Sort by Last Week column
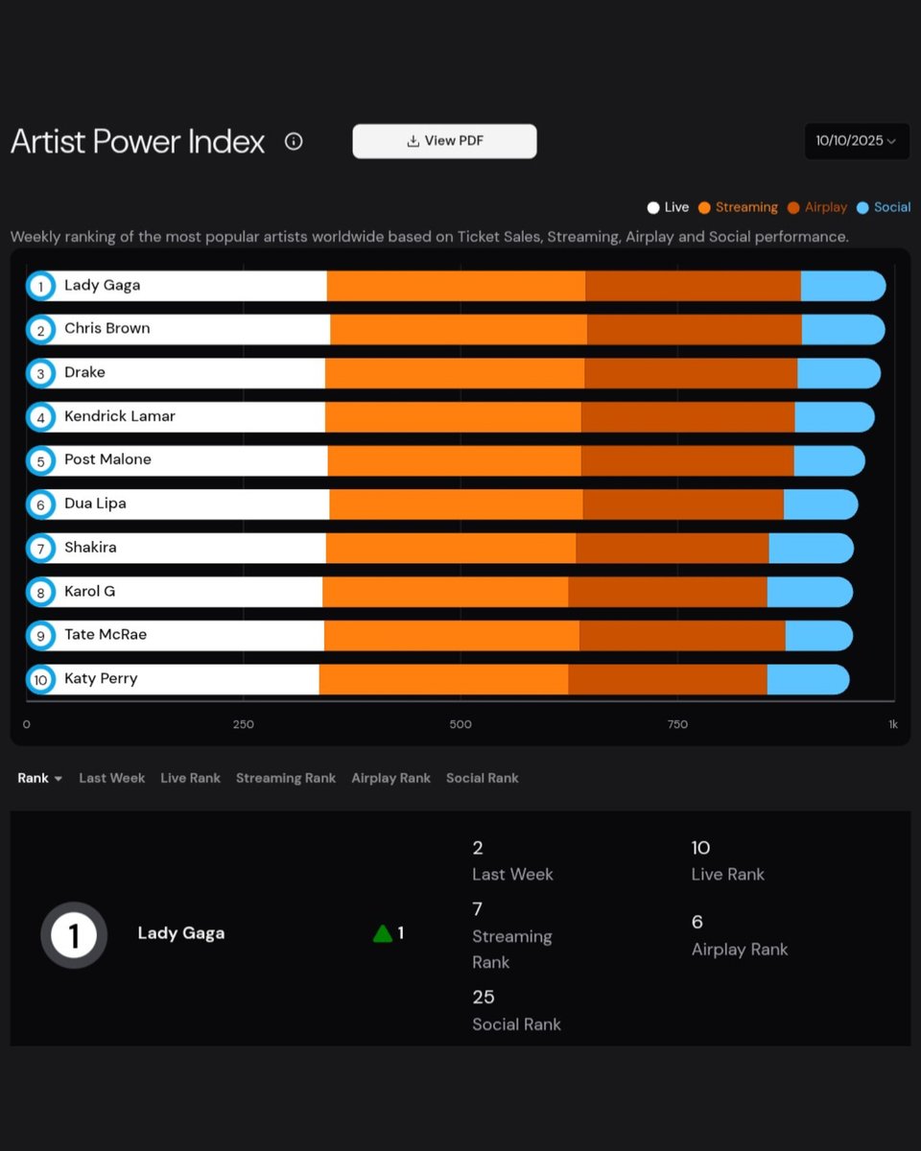The height and width of the screenshot is (1151, 921). 111,778
